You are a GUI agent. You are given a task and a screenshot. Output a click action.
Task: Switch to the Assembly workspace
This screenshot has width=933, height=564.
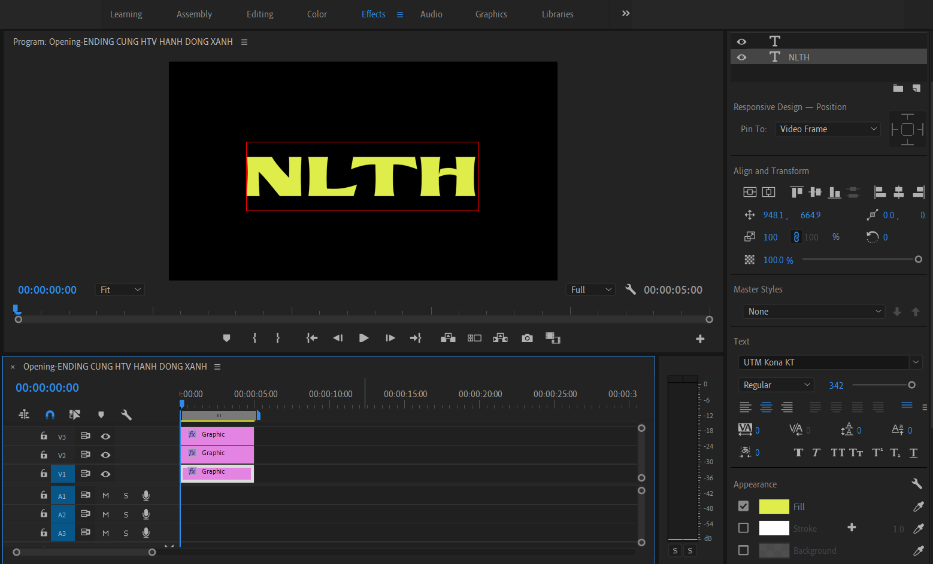(x=194, y=14)
